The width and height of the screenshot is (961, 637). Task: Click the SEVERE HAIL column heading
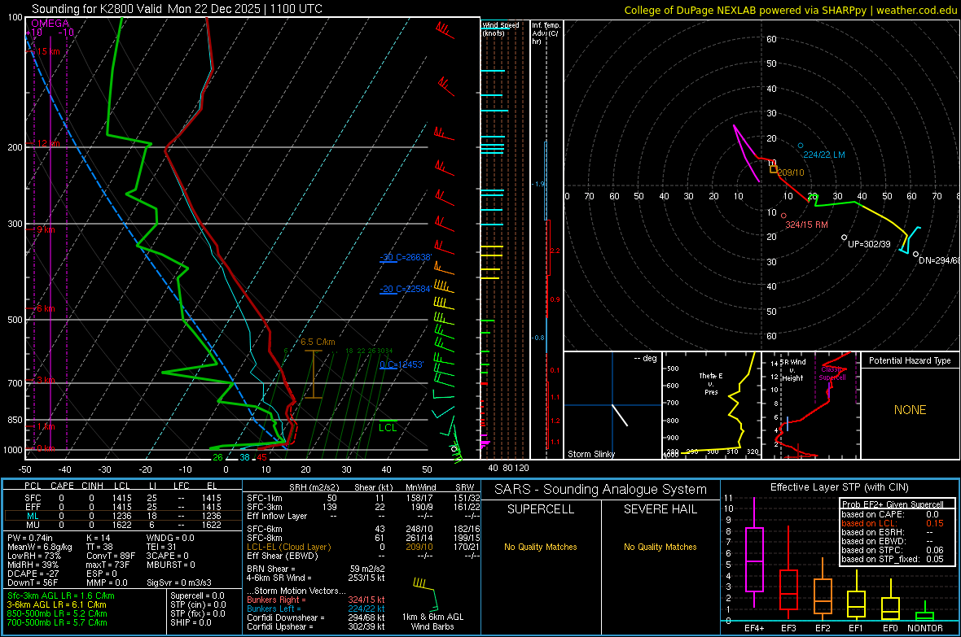(x=660, y=509)
